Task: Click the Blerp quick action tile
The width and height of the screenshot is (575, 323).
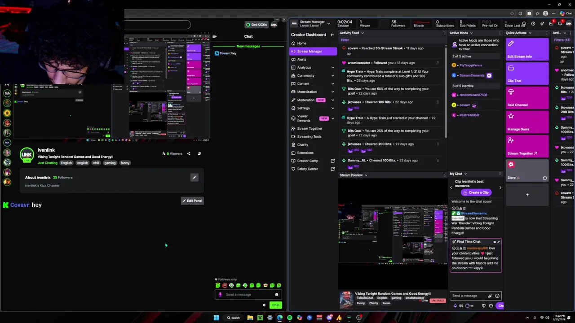Action: click(x=527, y=170)
